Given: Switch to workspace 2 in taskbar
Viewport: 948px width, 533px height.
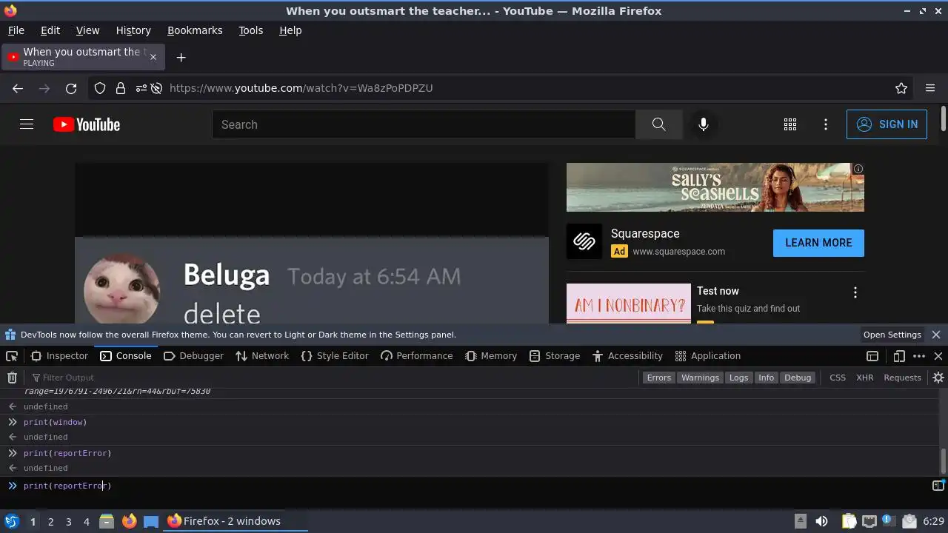Looking at the screenshot, I should (50, 521).
